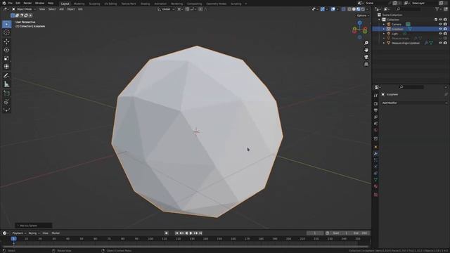Open the Playback dropdown in timeline

(19, 233)
